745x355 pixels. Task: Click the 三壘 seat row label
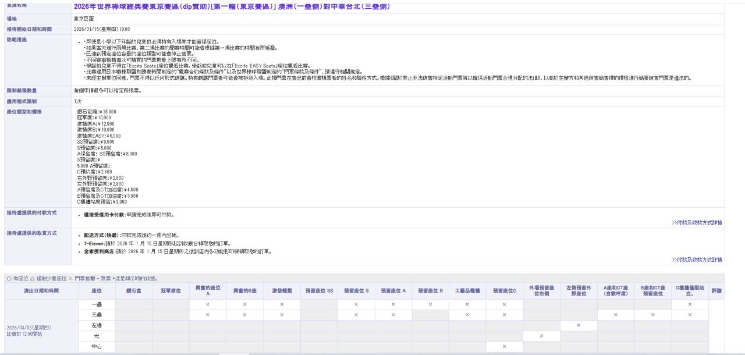(97, 315)
